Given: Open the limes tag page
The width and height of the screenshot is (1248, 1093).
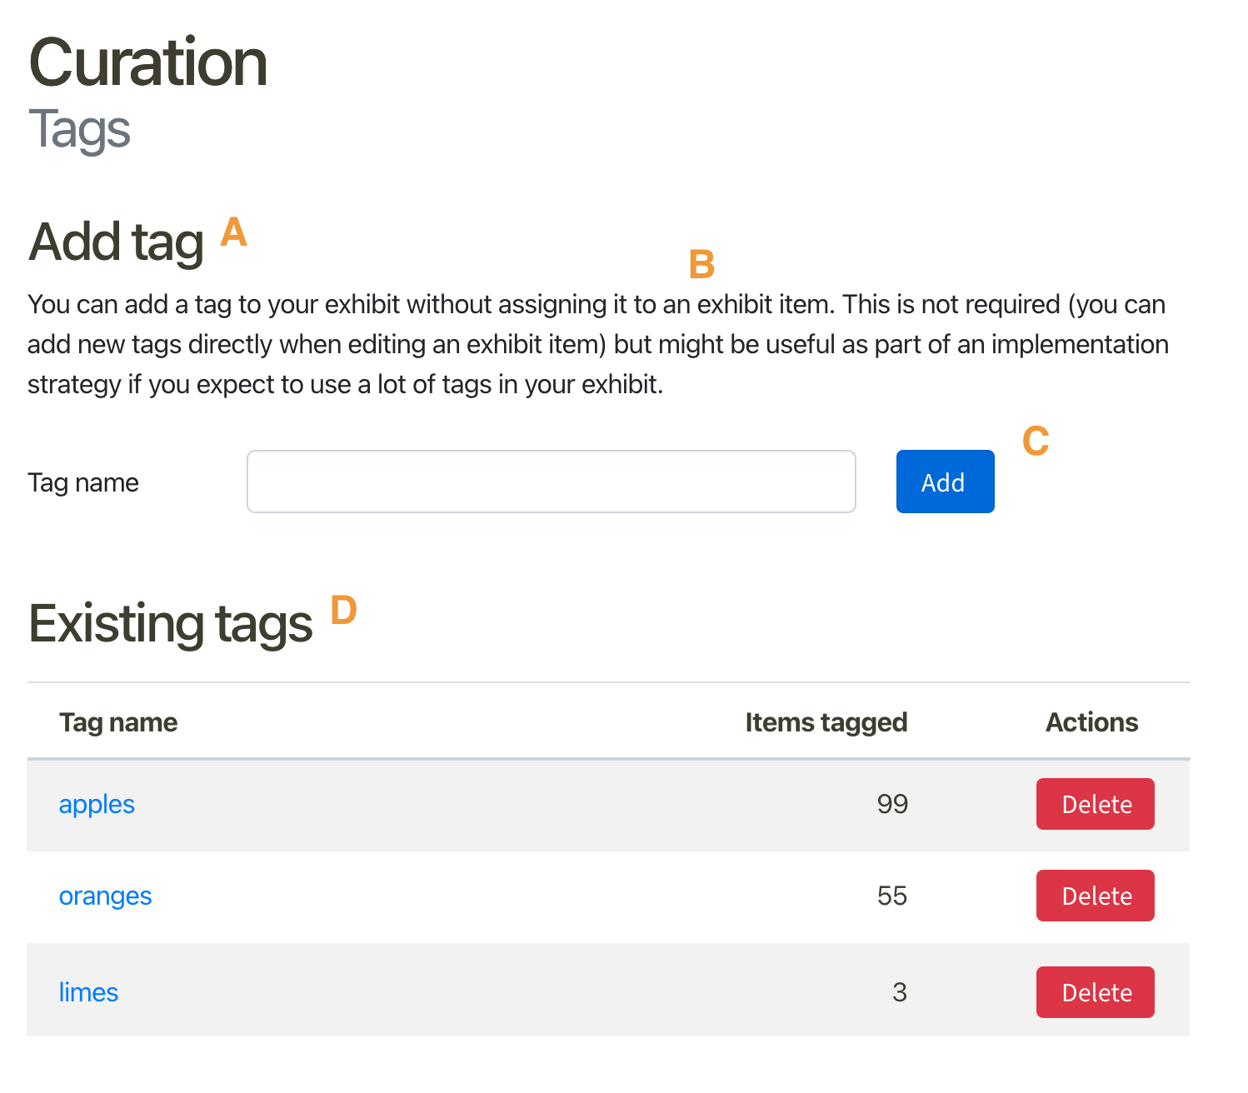Looking at the screenshot, I should click(x=88, y=991).
